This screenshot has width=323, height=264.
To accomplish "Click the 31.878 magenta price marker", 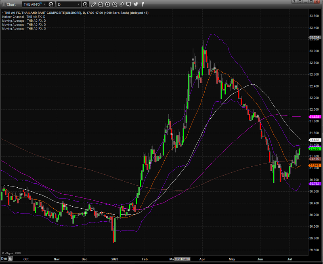I will [x=314, y=117].
